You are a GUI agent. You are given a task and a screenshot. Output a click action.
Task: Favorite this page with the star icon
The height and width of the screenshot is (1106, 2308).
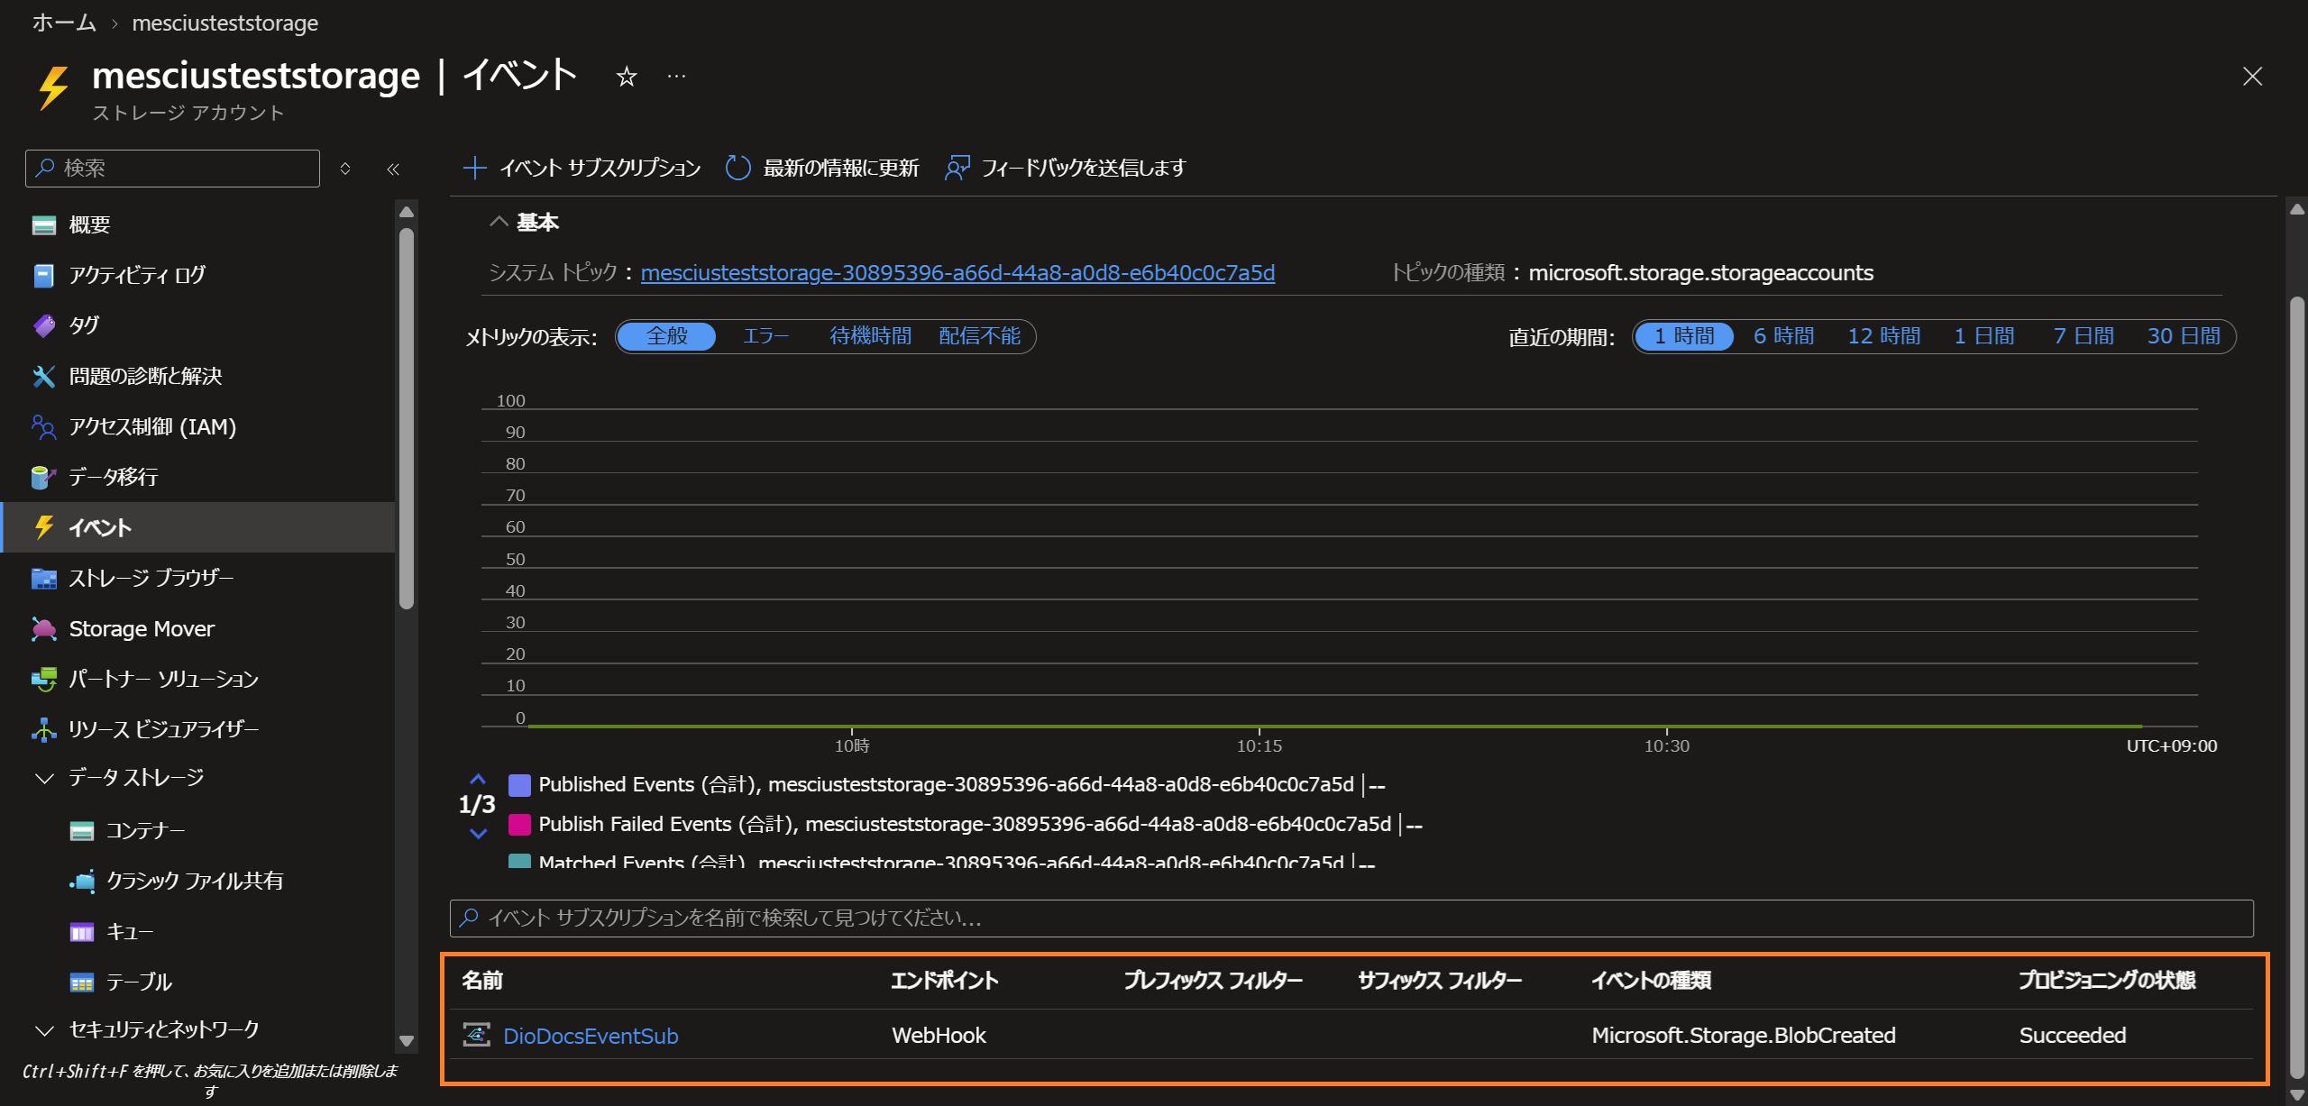[x=627, y=78]
